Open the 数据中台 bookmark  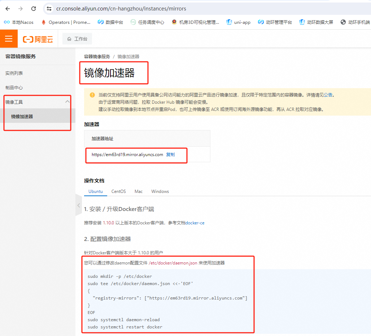point(110,22)
